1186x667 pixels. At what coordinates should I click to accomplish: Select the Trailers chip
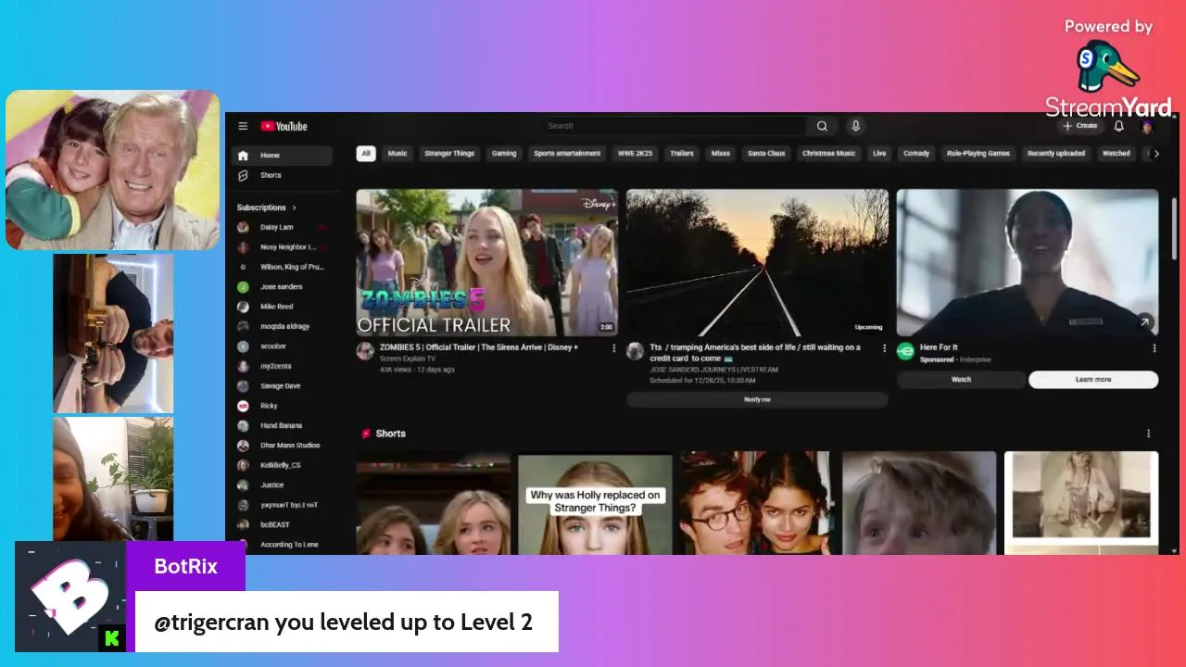coord(682,154)
